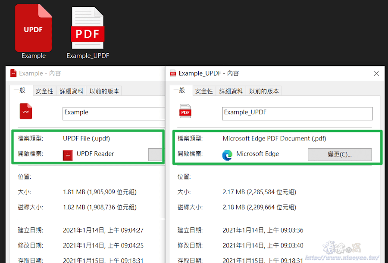The width and height of the screenshot is (388, 263).
Task: Open the 一般 tab in Example_UPDF properties window
Action: point(181,90)
